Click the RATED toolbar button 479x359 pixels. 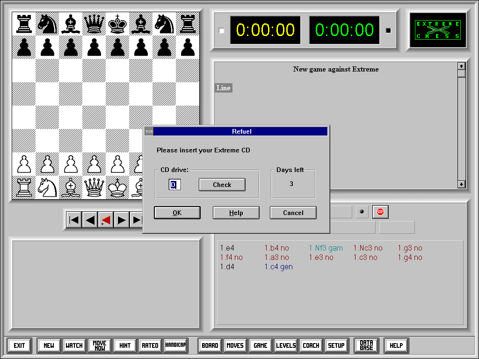150,345
